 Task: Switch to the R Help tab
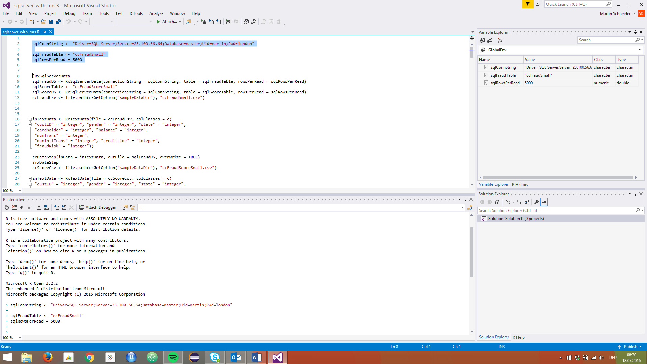pos(518,337)
